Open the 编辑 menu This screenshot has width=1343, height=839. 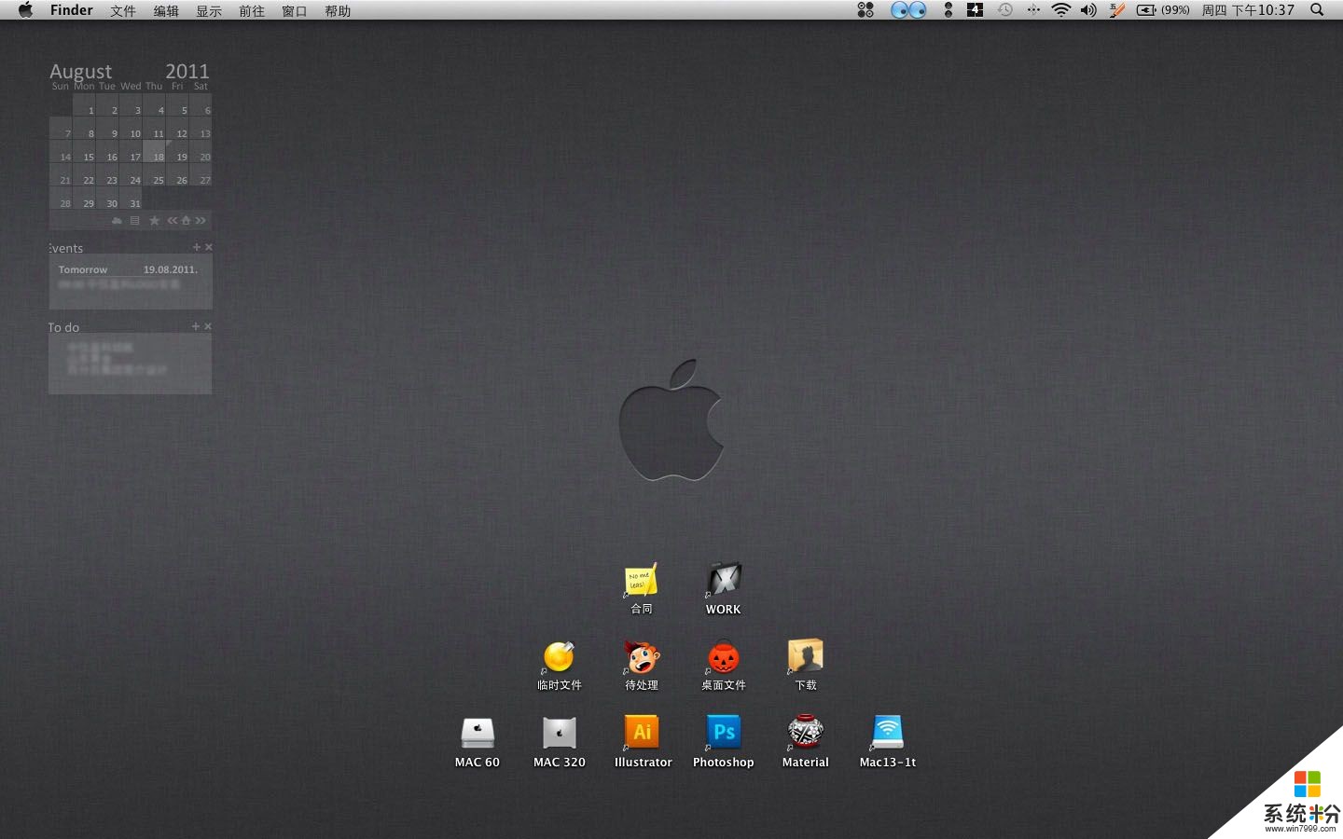click(x=166, y=11)
